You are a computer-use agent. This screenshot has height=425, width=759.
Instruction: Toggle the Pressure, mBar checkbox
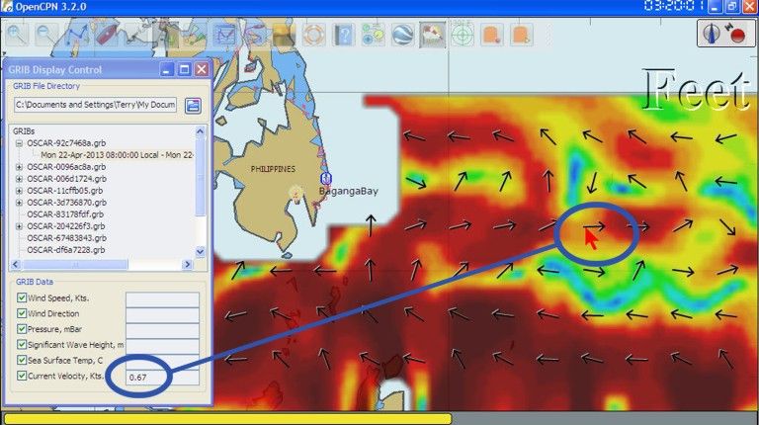pyautogui.click(x=23, y=329)
